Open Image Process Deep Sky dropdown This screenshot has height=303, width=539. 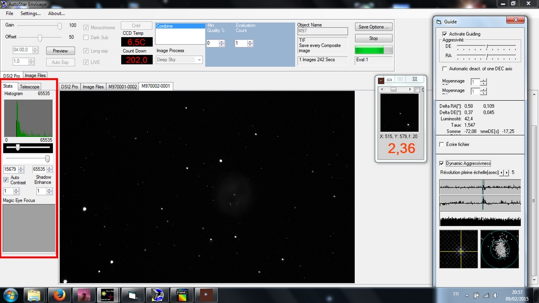point(199,60)
